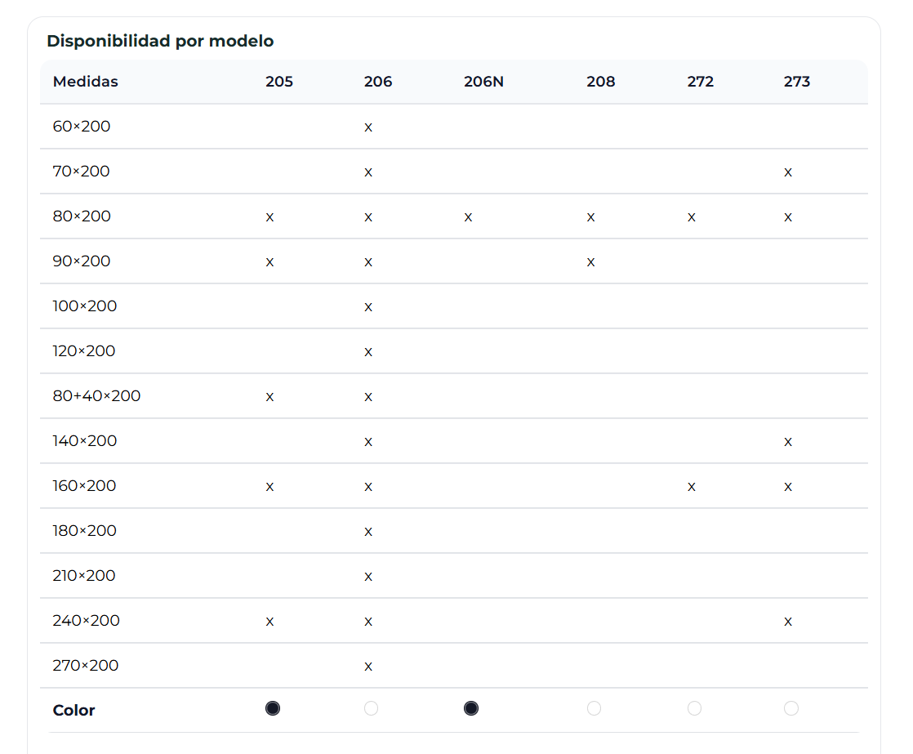Click the x mark for 90×200 in column 208
This screenshot has height=754, width=913.
(x=590, y=262)
